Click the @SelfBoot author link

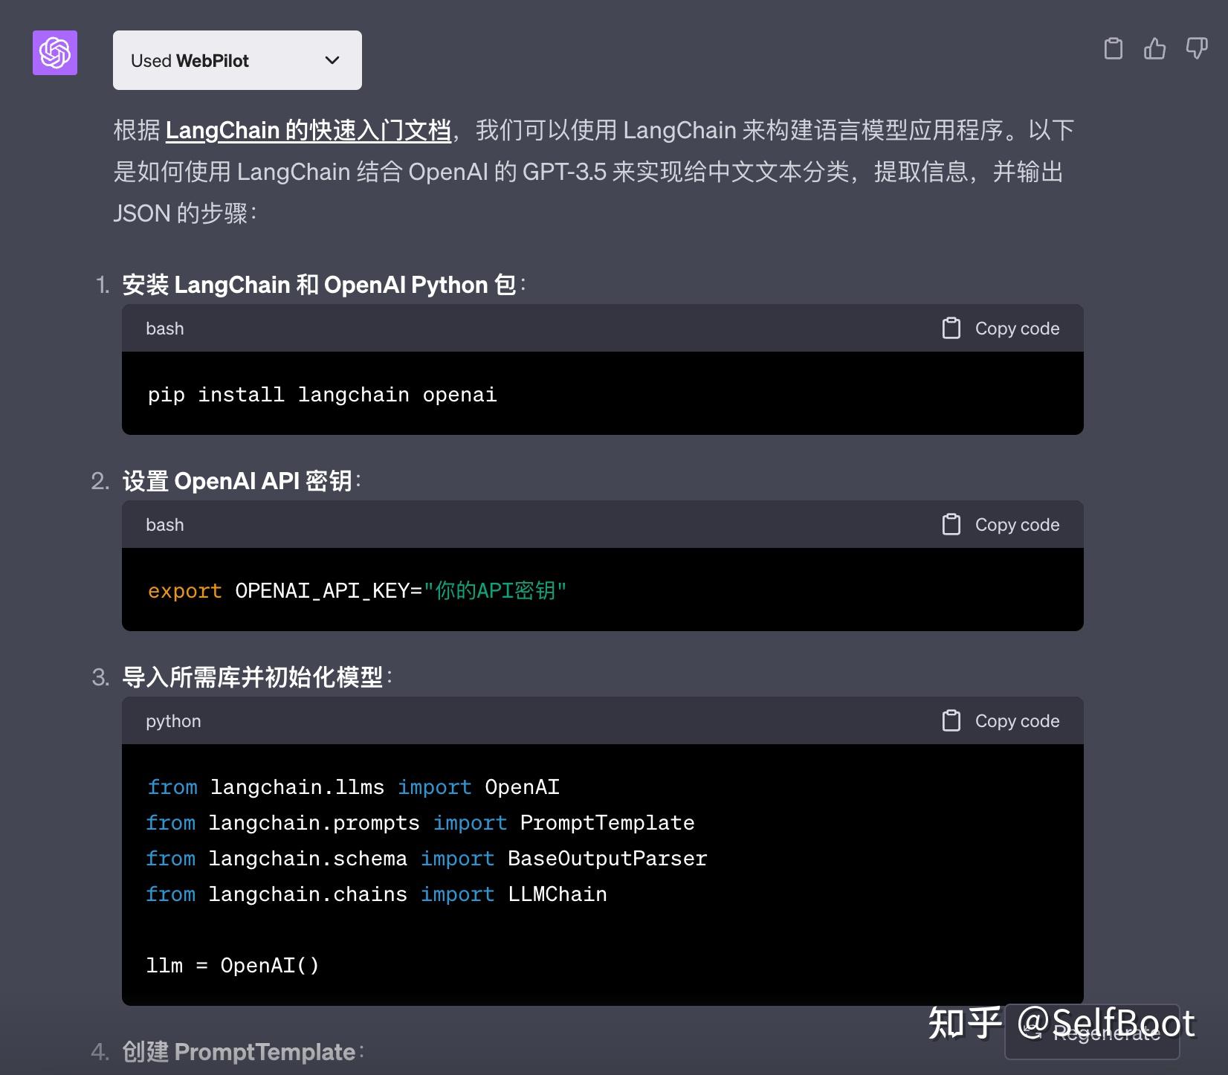pos(1106,1022)
